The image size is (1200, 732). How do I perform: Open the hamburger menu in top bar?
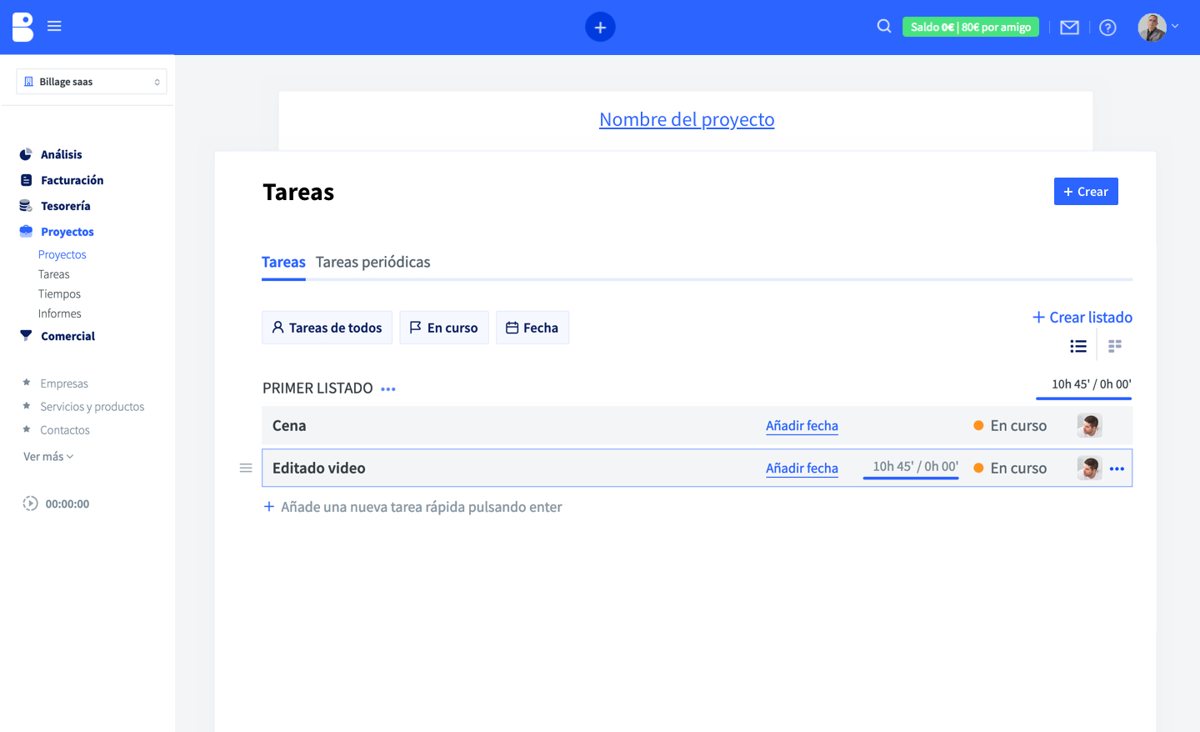pyautogui.click(x=54, y=27)
